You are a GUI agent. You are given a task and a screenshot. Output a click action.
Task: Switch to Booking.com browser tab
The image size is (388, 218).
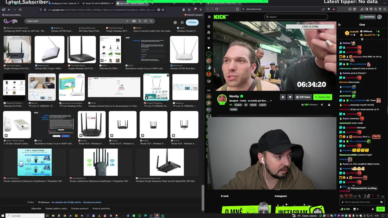pos(64,3)
